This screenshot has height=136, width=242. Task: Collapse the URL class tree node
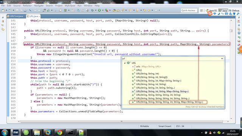click(125, 63)
